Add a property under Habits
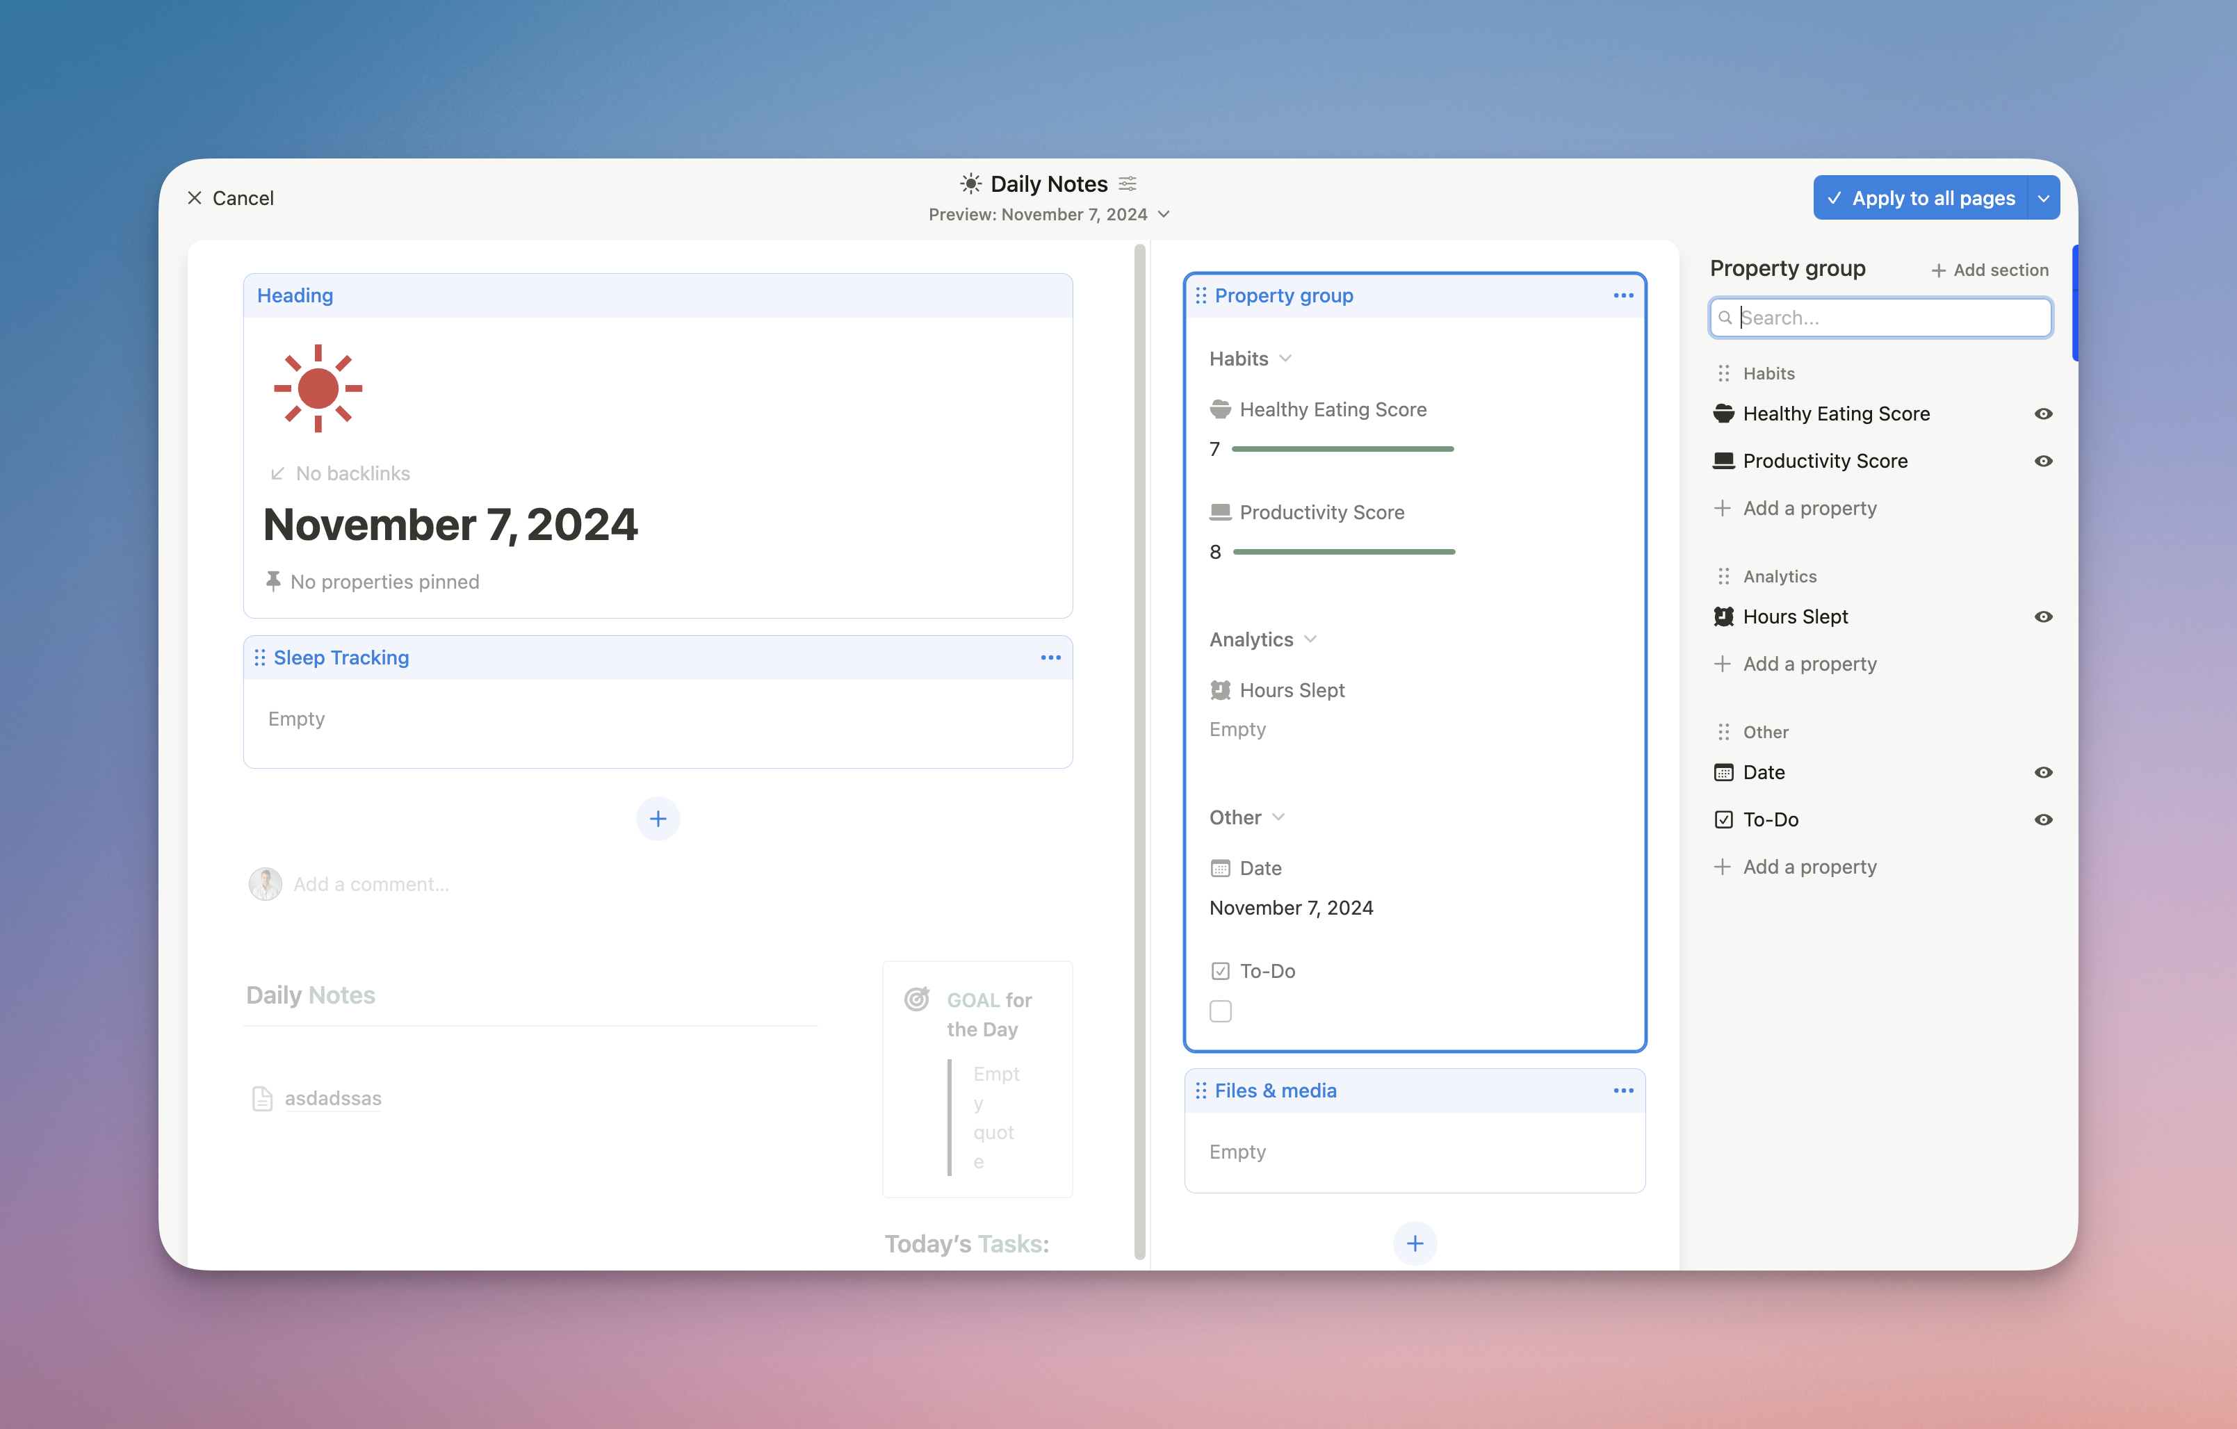2237x1429 pixels. [x=1796, y=508]
